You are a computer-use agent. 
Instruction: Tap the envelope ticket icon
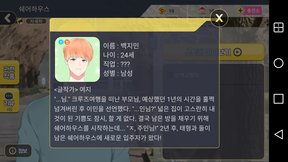(x=202, y=11)
